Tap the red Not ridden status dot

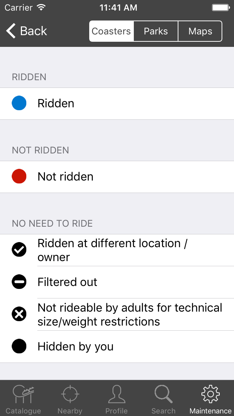pyautogui.click(x=19, y=177)
